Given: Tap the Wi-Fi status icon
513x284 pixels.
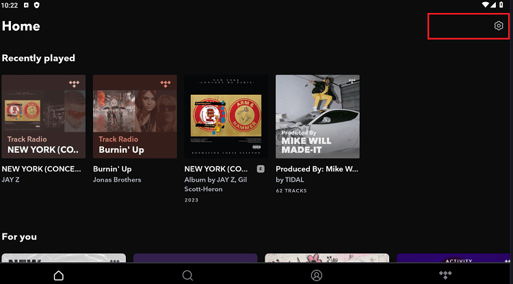Looking at the screenshot, I should pyautogui.click(x=486, y=5).
